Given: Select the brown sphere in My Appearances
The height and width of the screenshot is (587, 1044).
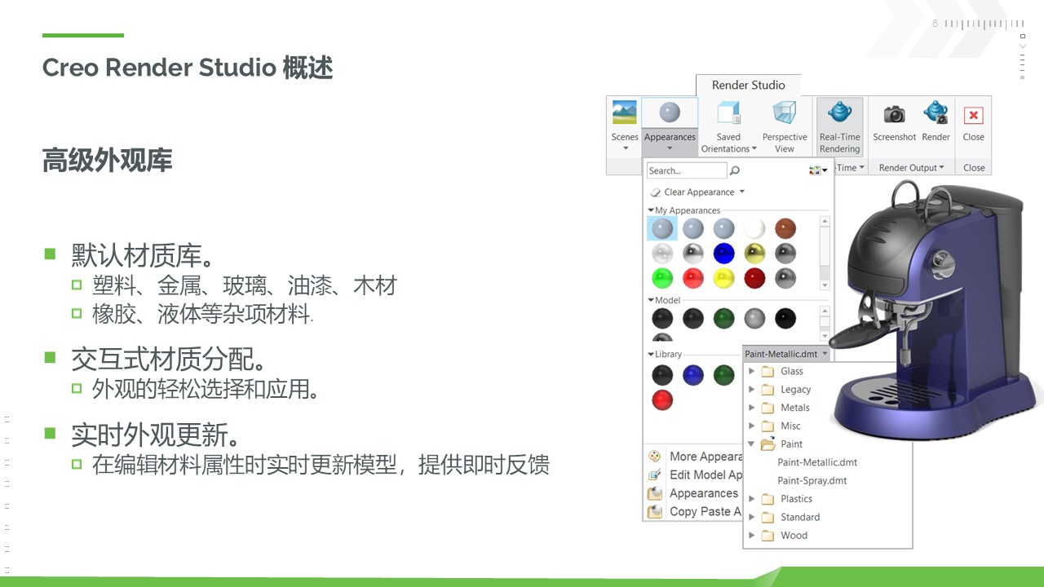Looking at the screenshot, I should [x=785, y=228].
